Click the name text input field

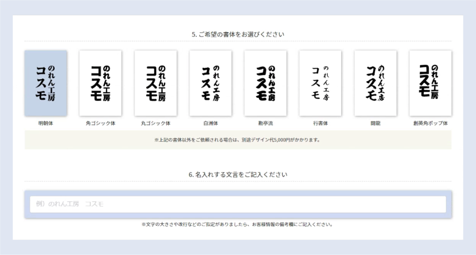(238, 204)
